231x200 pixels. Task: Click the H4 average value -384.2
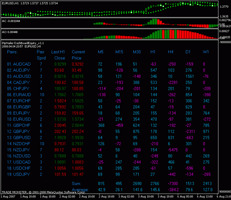(173, 190)
